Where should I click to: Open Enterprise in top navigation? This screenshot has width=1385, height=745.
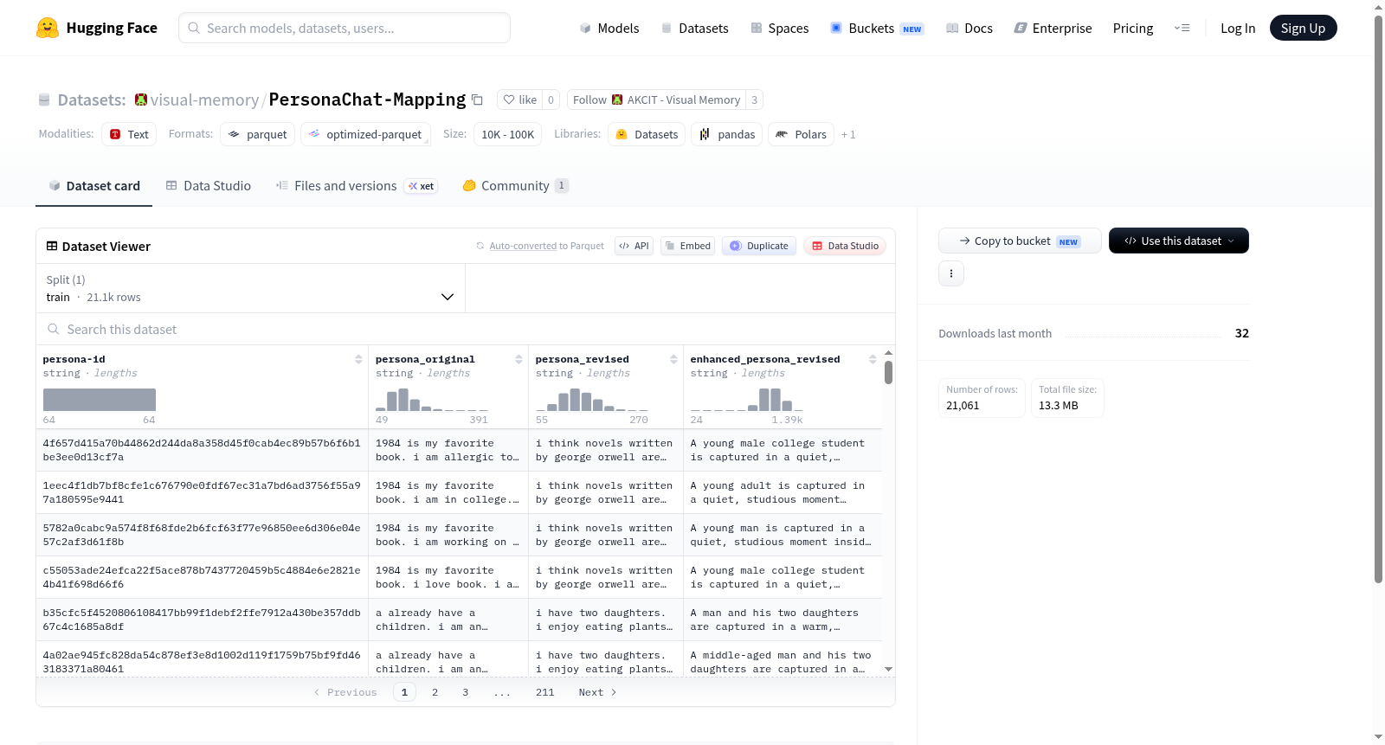(1053, 28)
